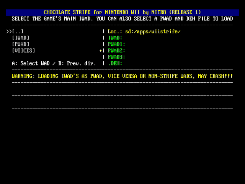This screenshot has height=184, width=245.
Task: Click the yellow WARNING message line
Action: (122, 76)
